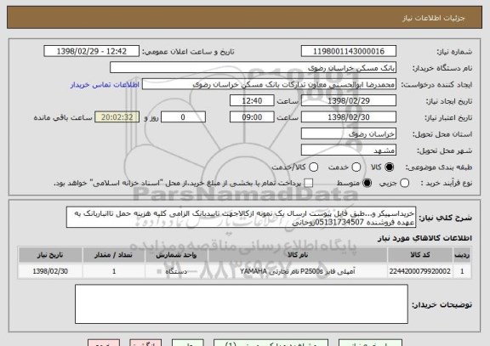
Task: Click the request creator name field
Action: click(269, 84)
